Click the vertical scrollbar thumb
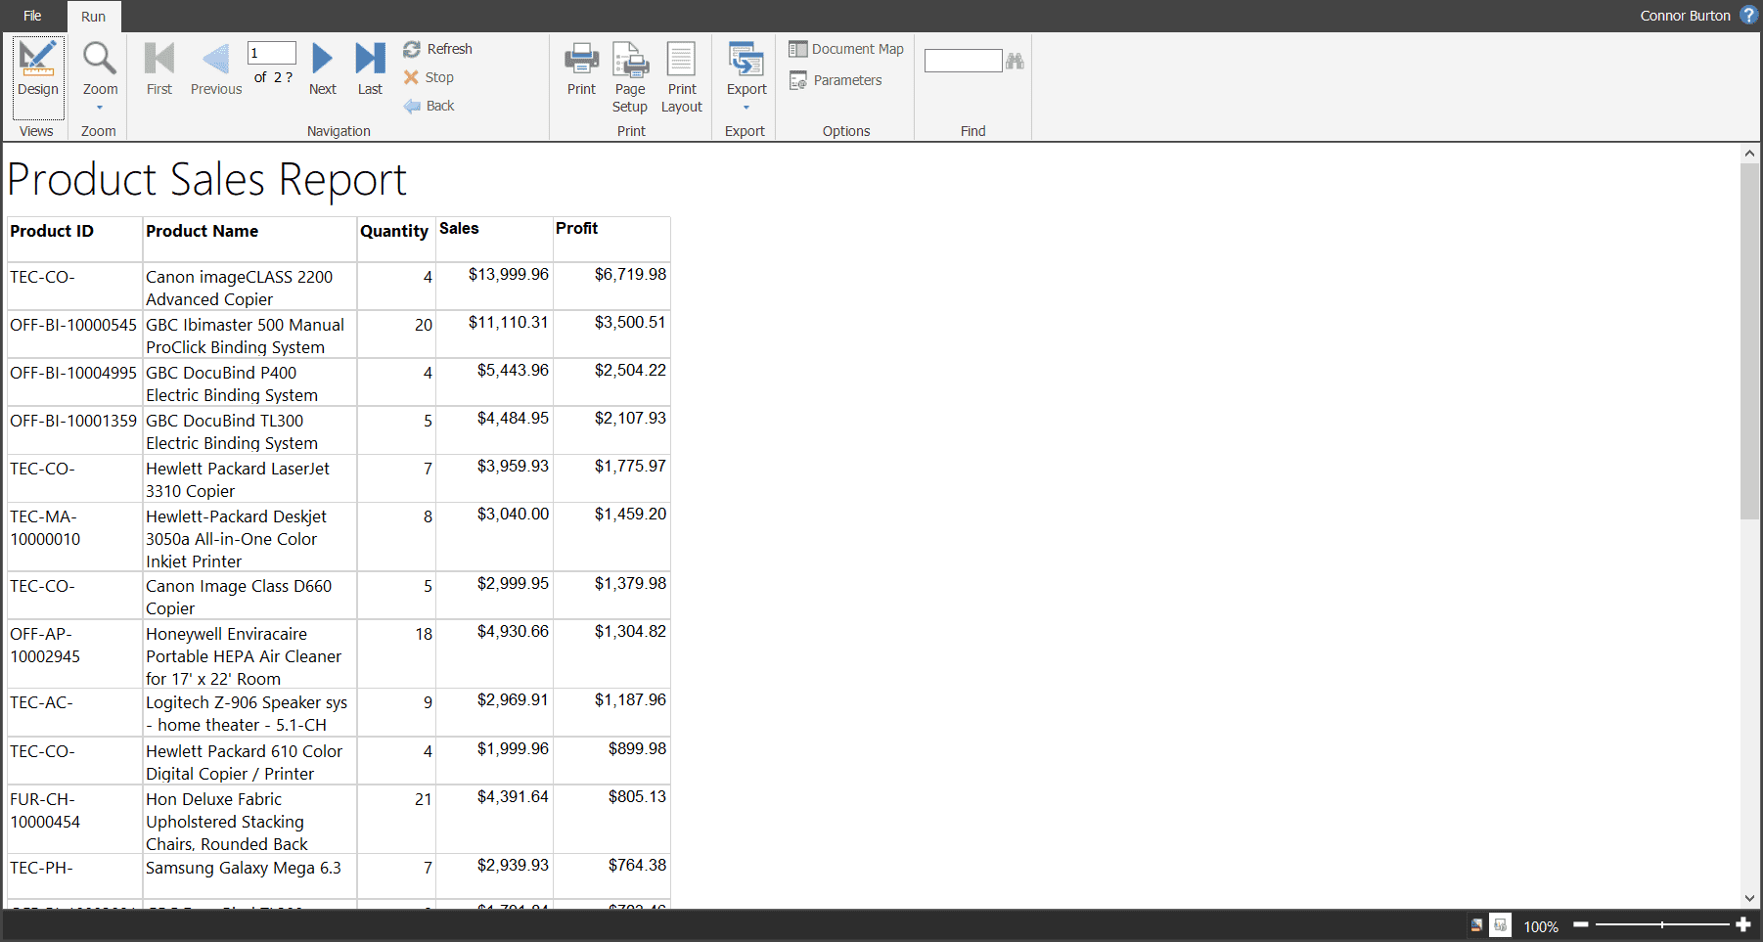The image size is (1763, 942). pos(1749,340)
